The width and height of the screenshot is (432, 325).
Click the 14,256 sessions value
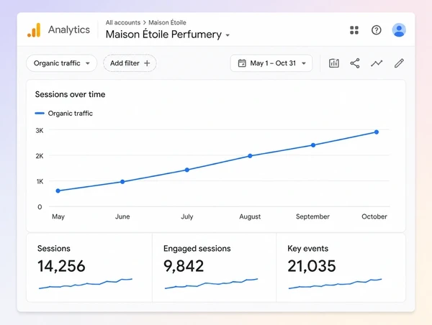tap(61, 266)
